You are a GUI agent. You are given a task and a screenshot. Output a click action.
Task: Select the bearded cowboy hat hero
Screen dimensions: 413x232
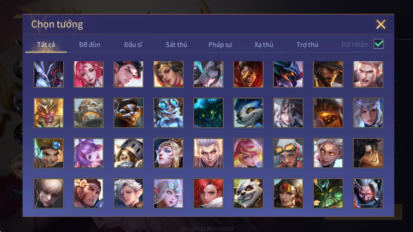coord(328,74)
